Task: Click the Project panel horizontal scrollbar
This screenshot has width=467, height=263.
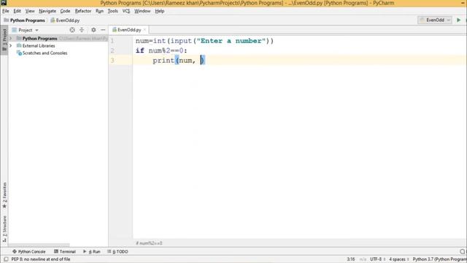Action: click(x=39, y=245)
